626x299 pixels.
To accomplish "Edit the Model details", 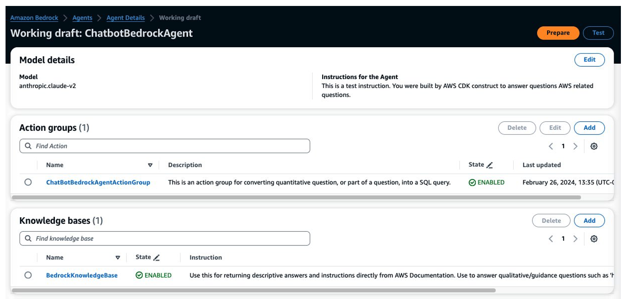I will tap(589, 60).
